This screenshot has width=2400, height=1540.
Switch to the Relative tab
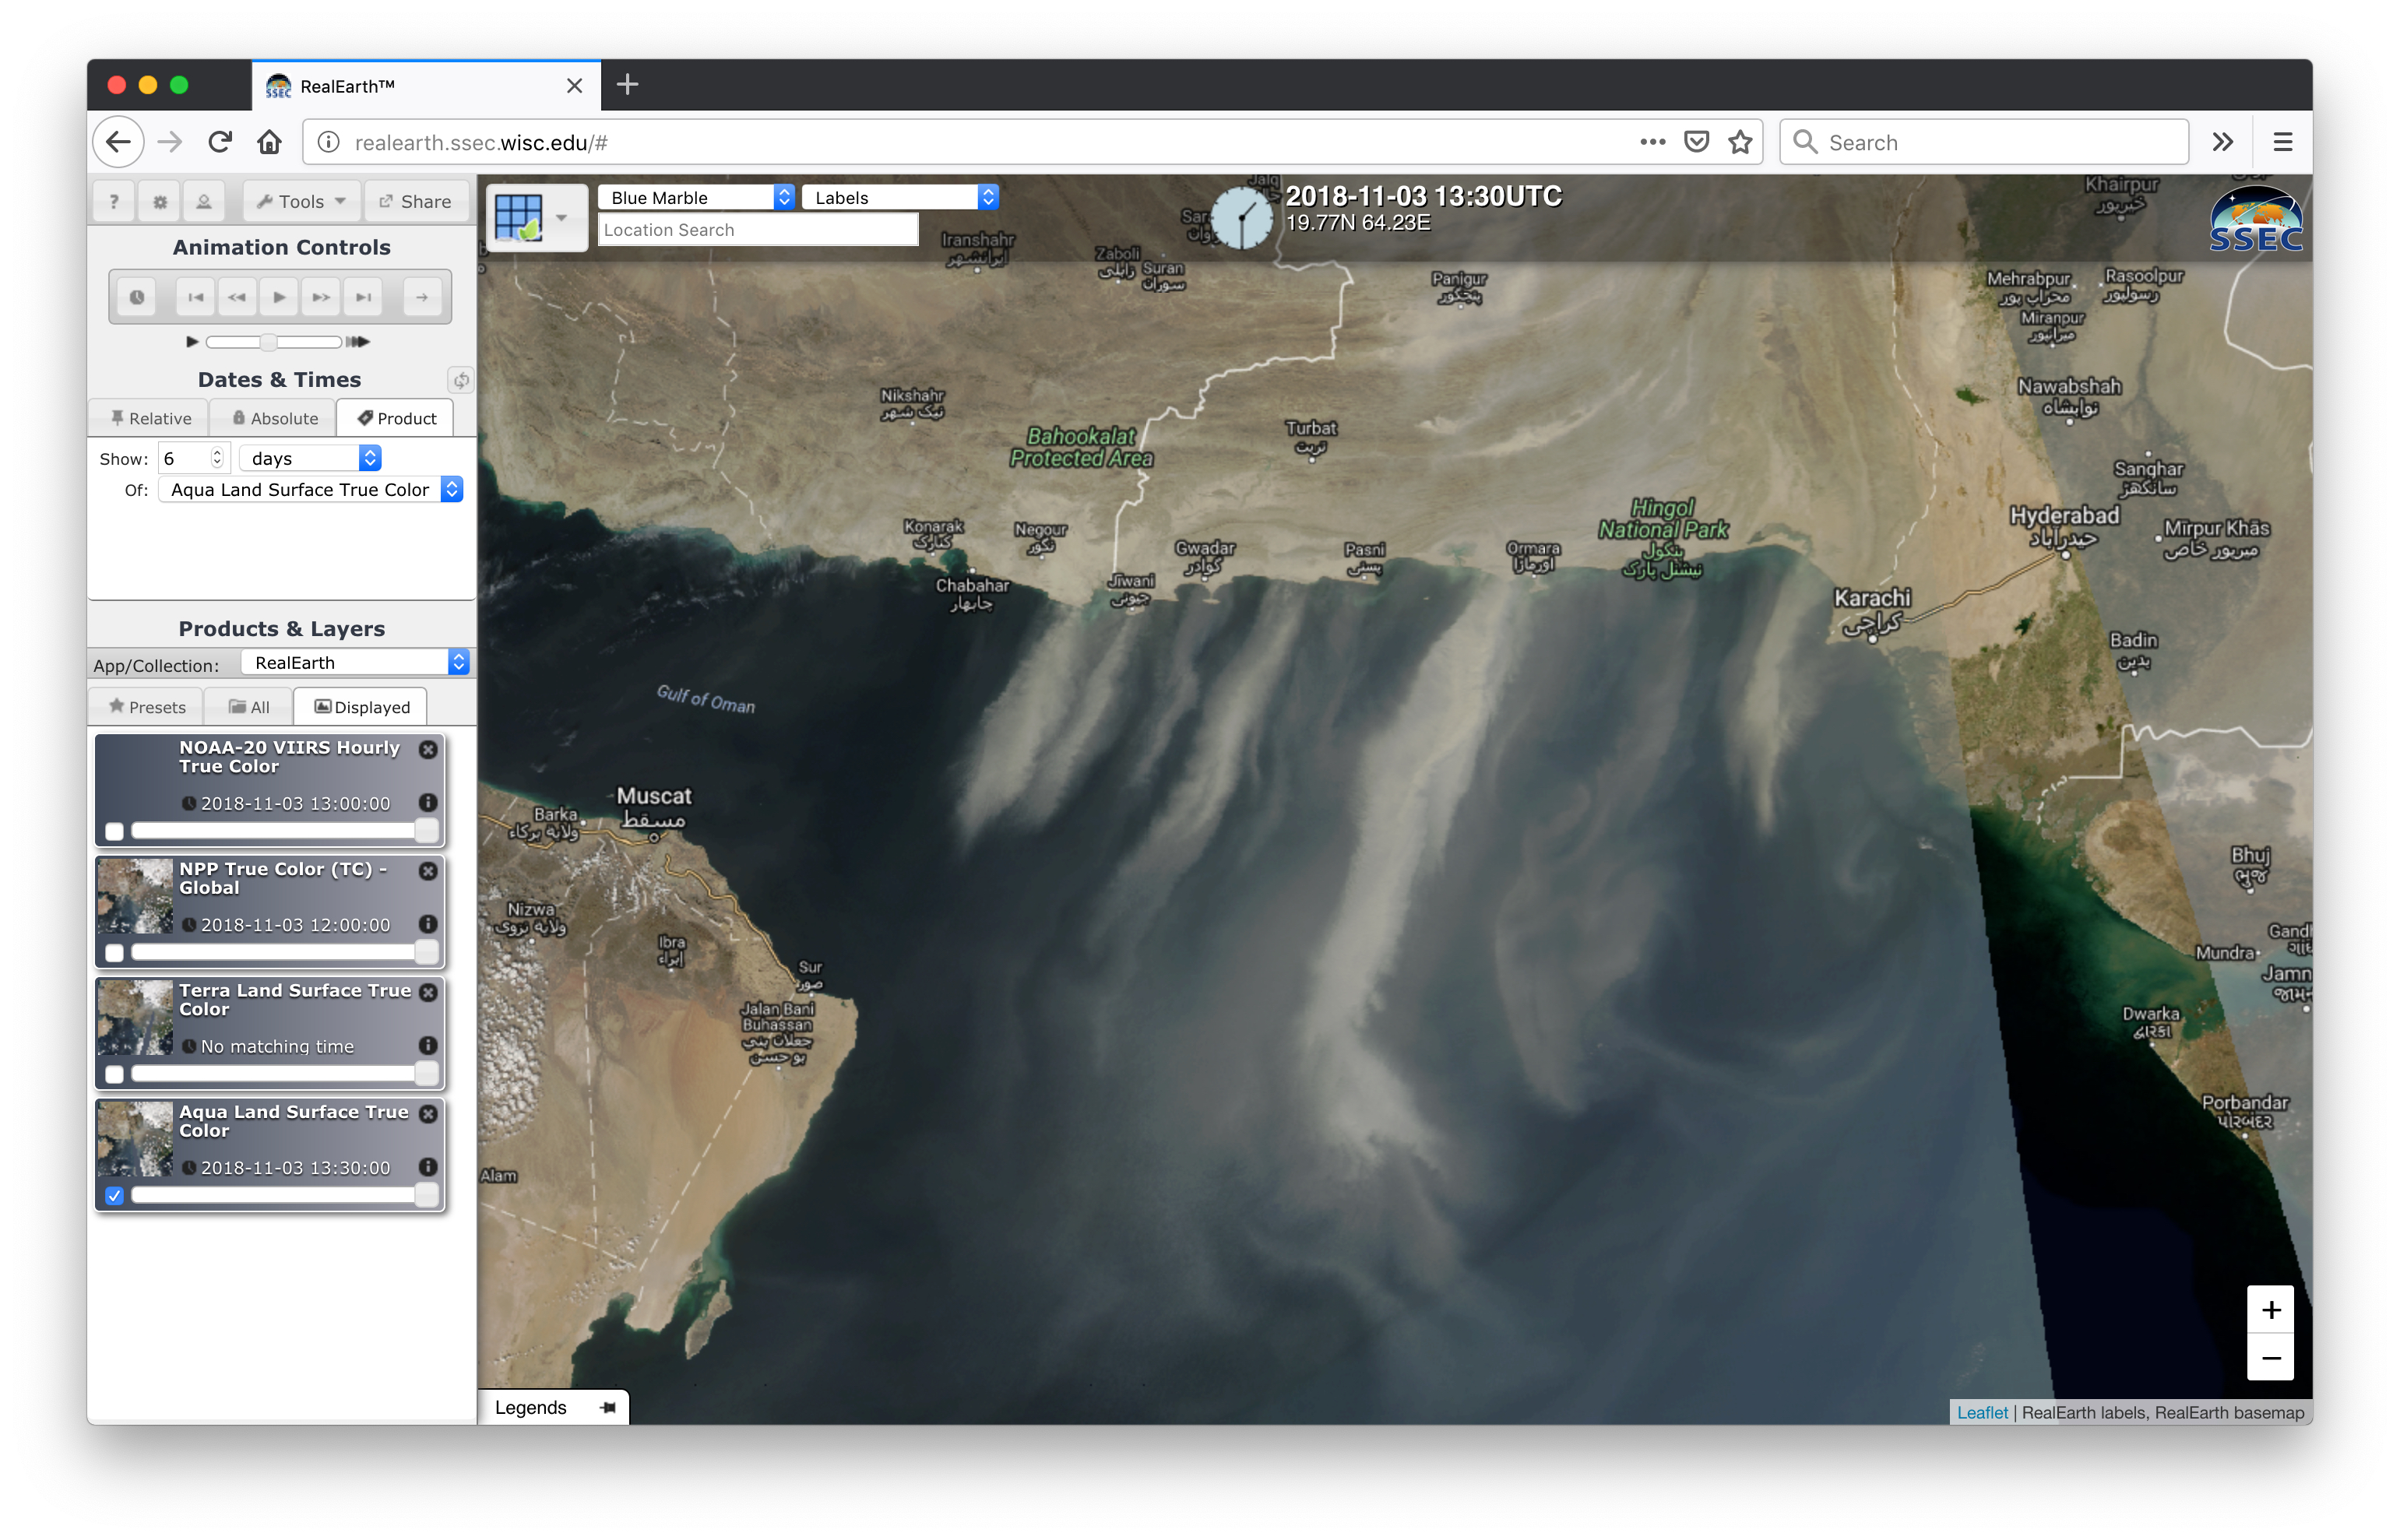[150, 418]
